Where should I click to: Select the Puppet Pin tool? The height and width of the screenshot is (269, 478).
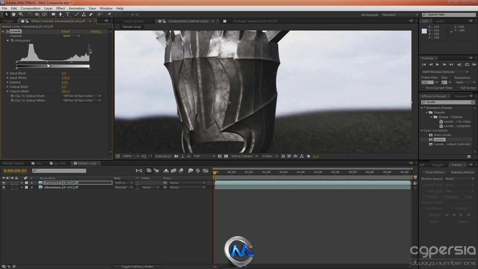[x=109, y=15]
